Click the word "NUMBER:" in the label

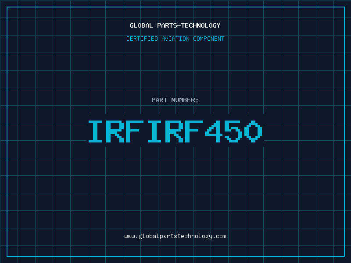point(184,100)
